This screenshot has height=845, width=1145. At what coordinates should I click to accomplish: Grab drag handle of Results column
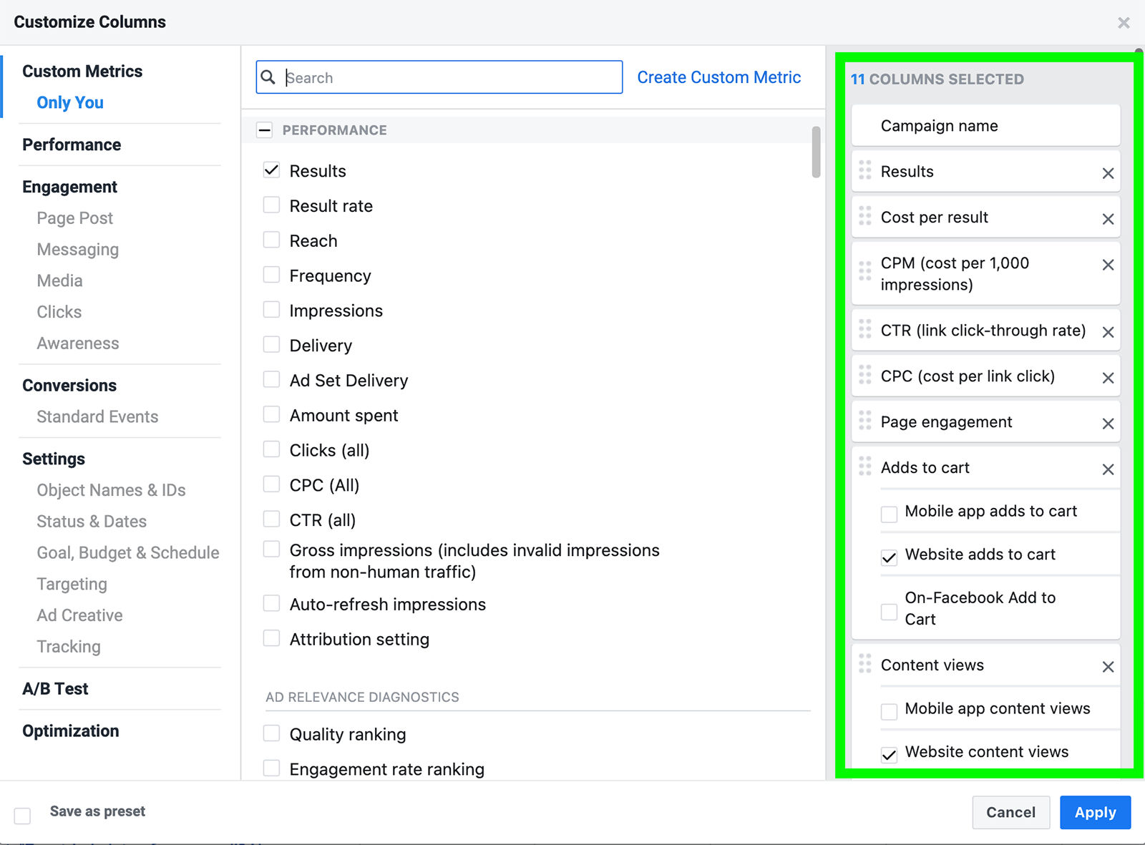click(865, 170)
